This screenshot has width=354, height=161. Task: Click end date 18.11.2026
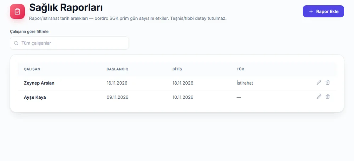click(x=183, y=83)
